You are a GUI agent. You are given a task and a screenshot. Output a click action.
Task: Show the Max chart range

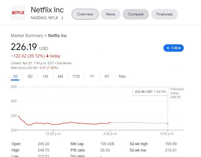(122, 76)
